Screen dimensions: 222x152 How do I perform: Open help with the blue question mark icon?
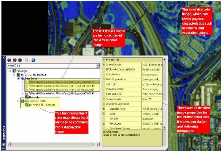(33, 60)
